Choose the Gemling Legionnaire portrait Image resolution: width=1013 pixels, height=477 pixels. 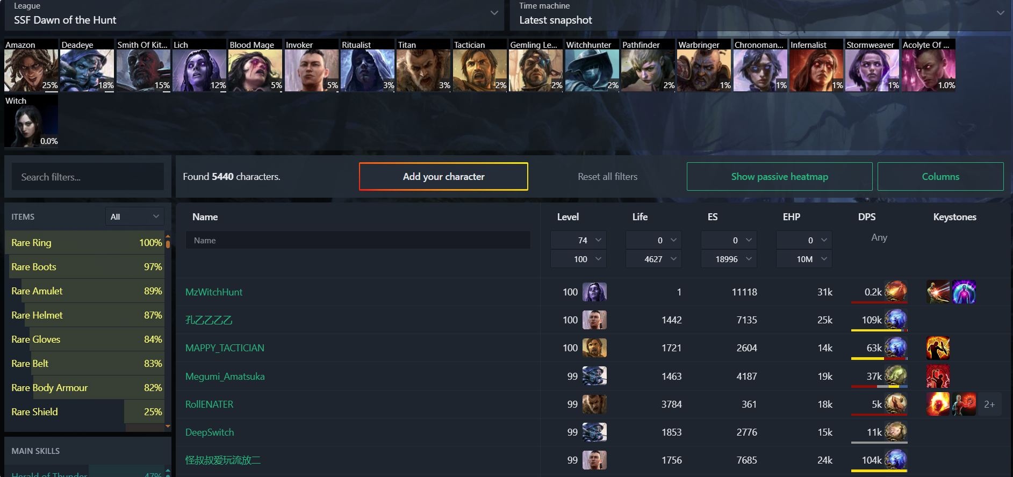tap(536, 66)
